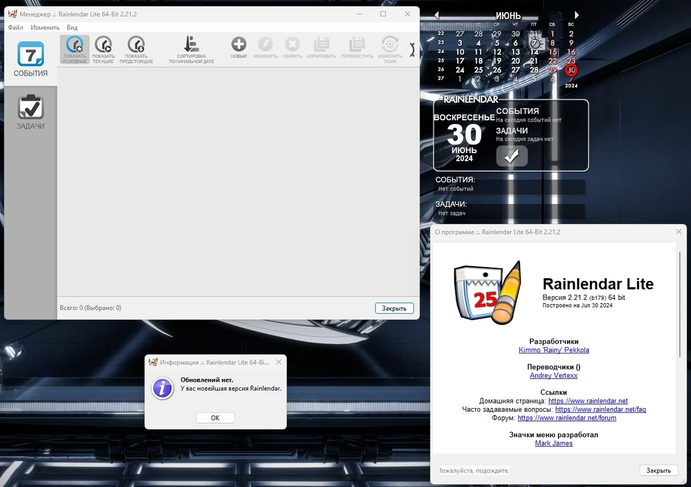Open the Вид menu in Manager
Image resolution: width=691 pixels, height=487 pixels.
point(72,27)
